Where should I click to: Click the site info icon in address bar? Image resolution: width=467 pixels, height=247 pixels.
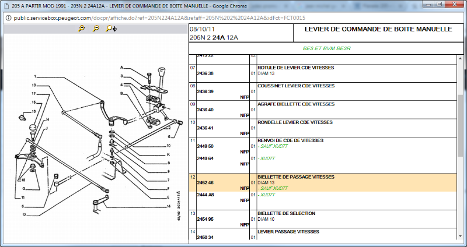point(8,18)
